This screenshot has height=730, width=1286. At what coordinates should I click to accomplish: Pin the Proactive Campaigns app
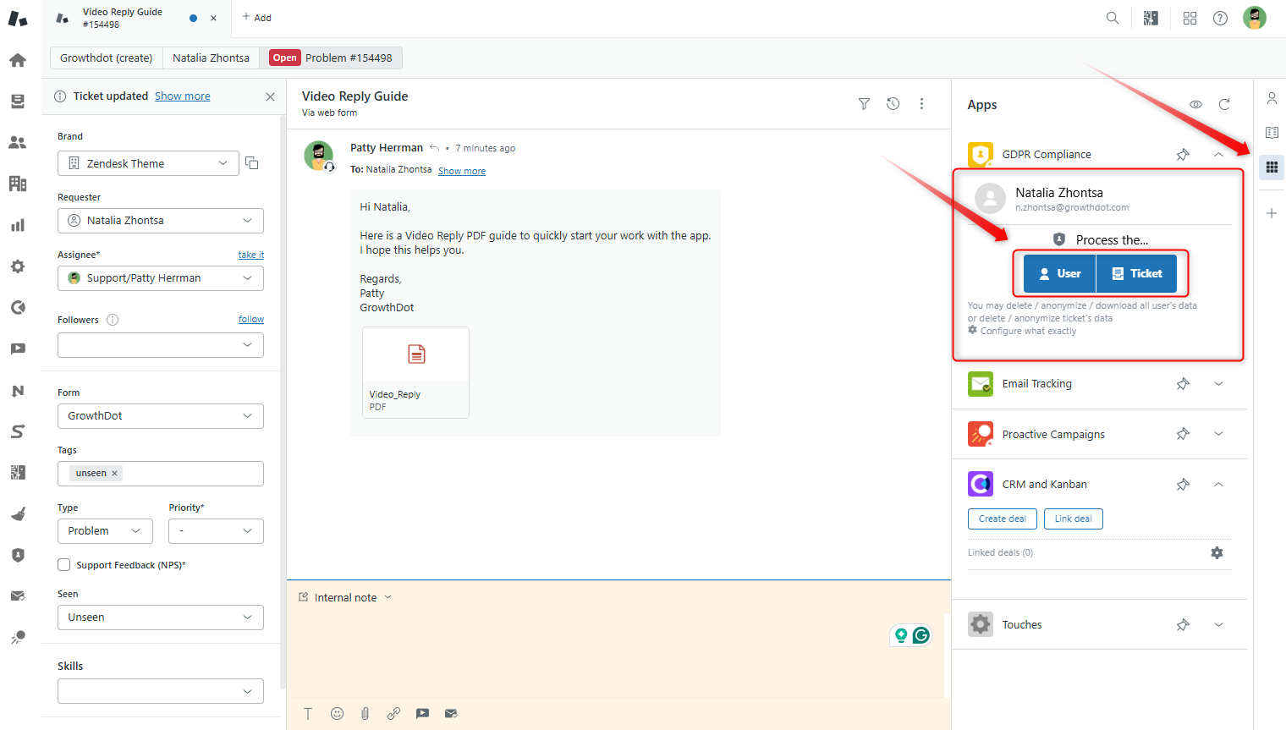[1183, 434]
